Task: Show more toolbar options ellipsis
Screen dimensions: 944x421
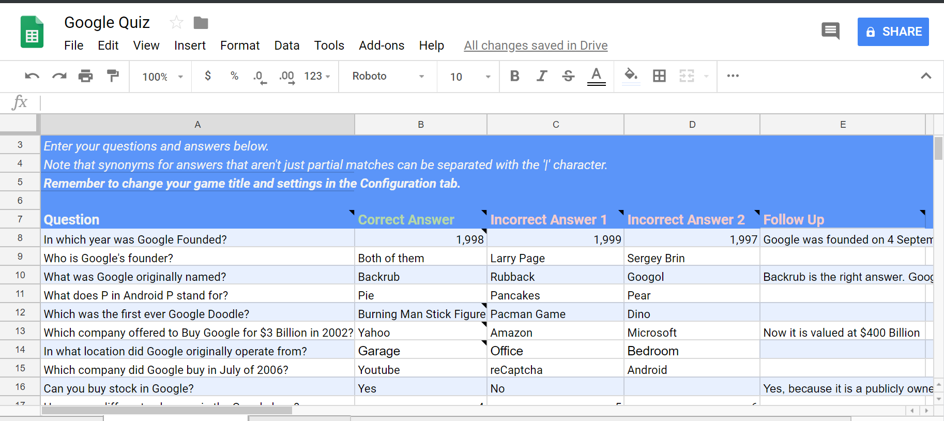Action: (x=733, y=76)
